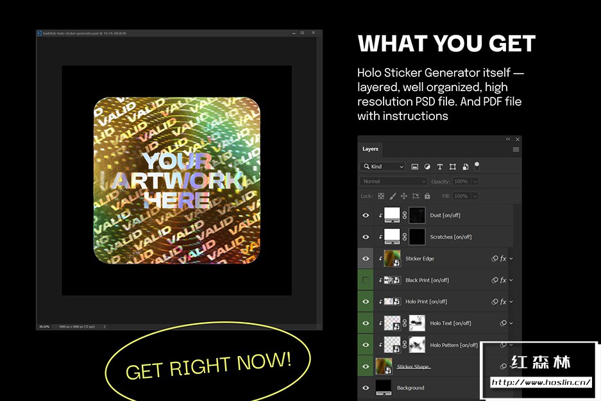Select the Sticker Edge layer thumbnail
This screenshot has height=401, width=601.
392,259
